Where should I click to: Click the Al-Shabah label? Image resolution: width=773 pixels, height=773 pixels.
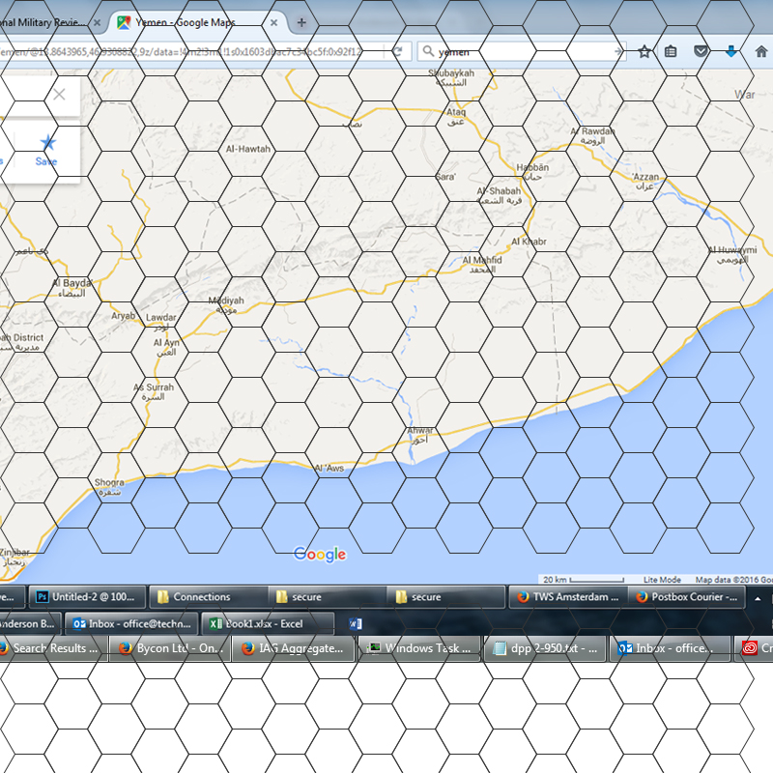(x=499, y=195)
